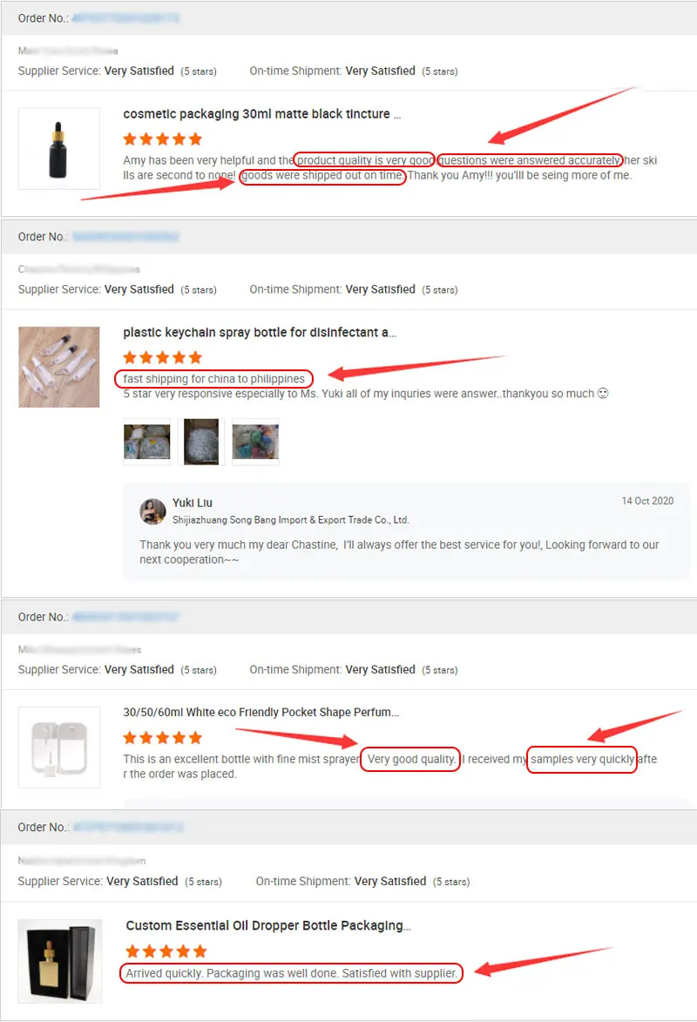
Task: Click the star rating on cosmetic packaging review
Action: [162, 139]
